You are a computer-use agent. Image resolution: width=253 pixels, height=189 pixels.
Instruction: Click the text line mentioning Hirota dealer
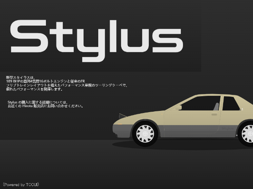(45, 106)
